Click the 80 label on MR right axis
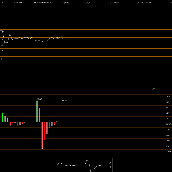The width and height of the screenshot is (172, 172). 168,102
